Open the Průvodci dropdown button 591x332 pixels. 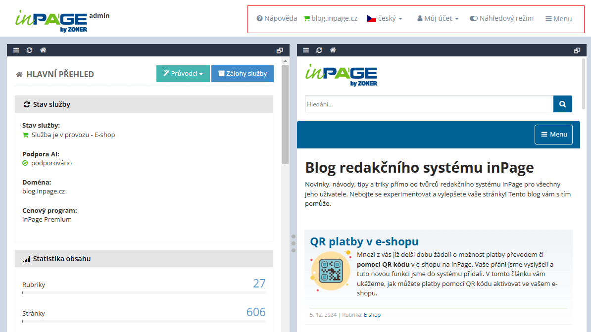coord(183,74)
